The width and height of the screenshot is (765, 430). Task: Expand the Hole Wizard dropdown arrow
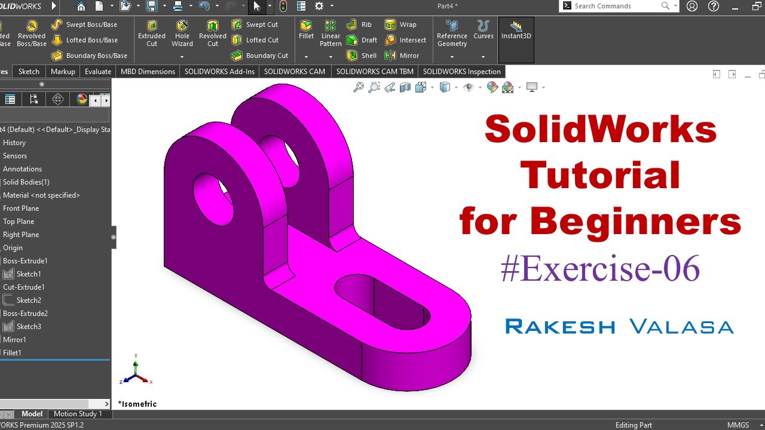[x=182, y=57]
